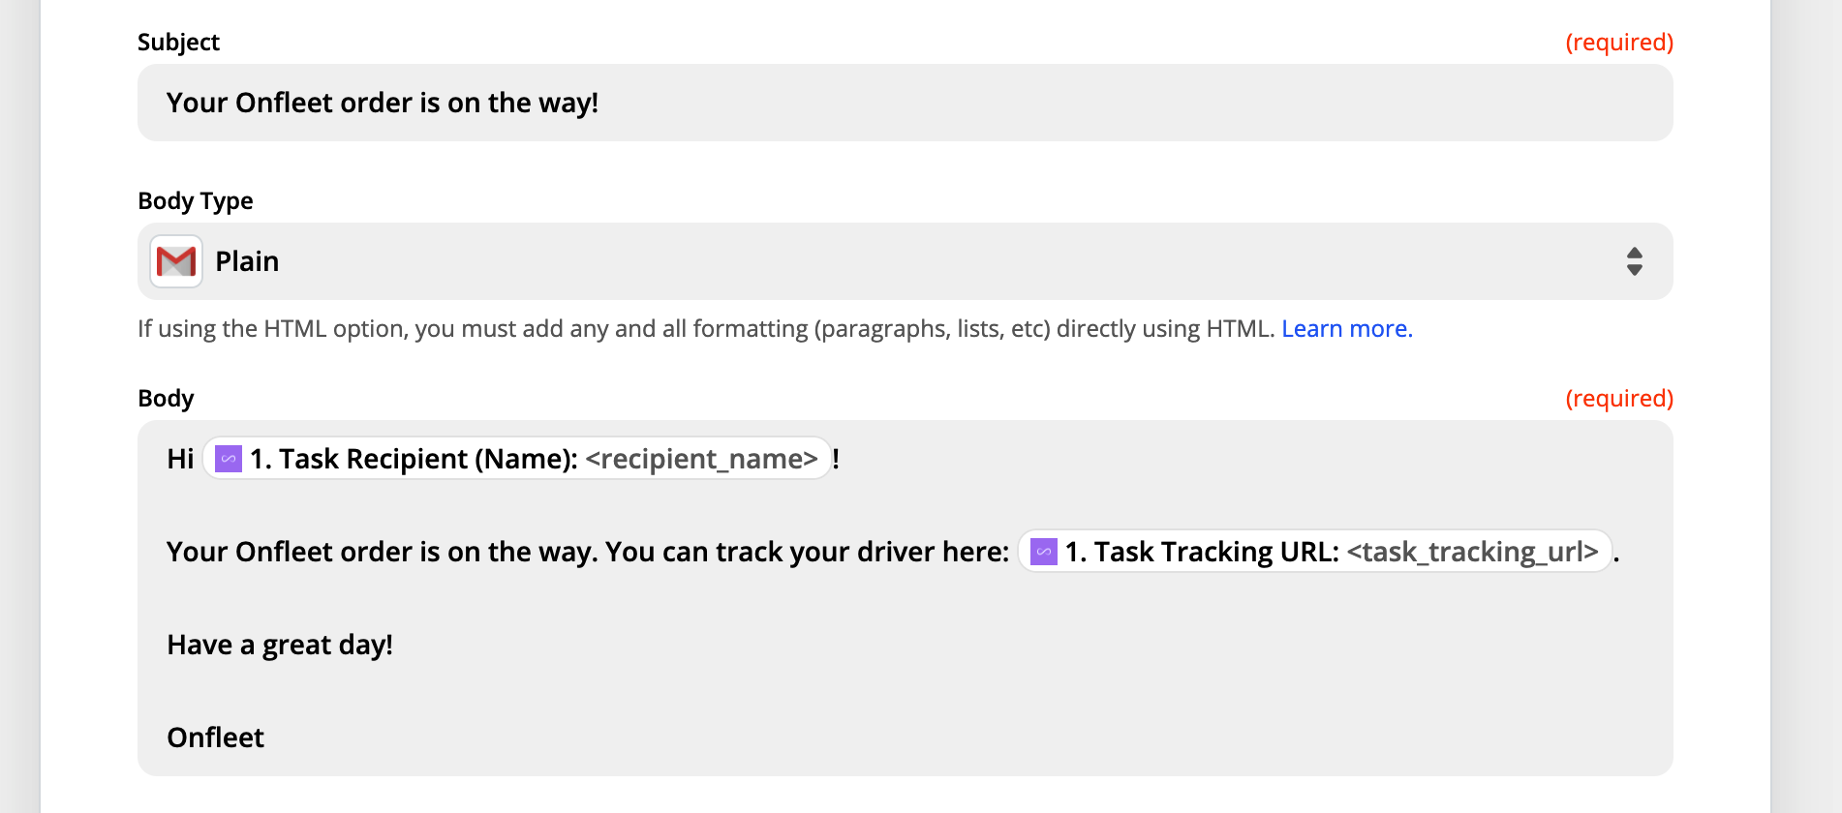Click the HTML option helper text
The width and height of the screenshot is (1842, 813).
pyautogui.click(x=706, y=329)
